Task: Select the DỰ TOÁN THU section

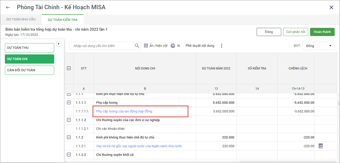Action: tap(29, 48)
